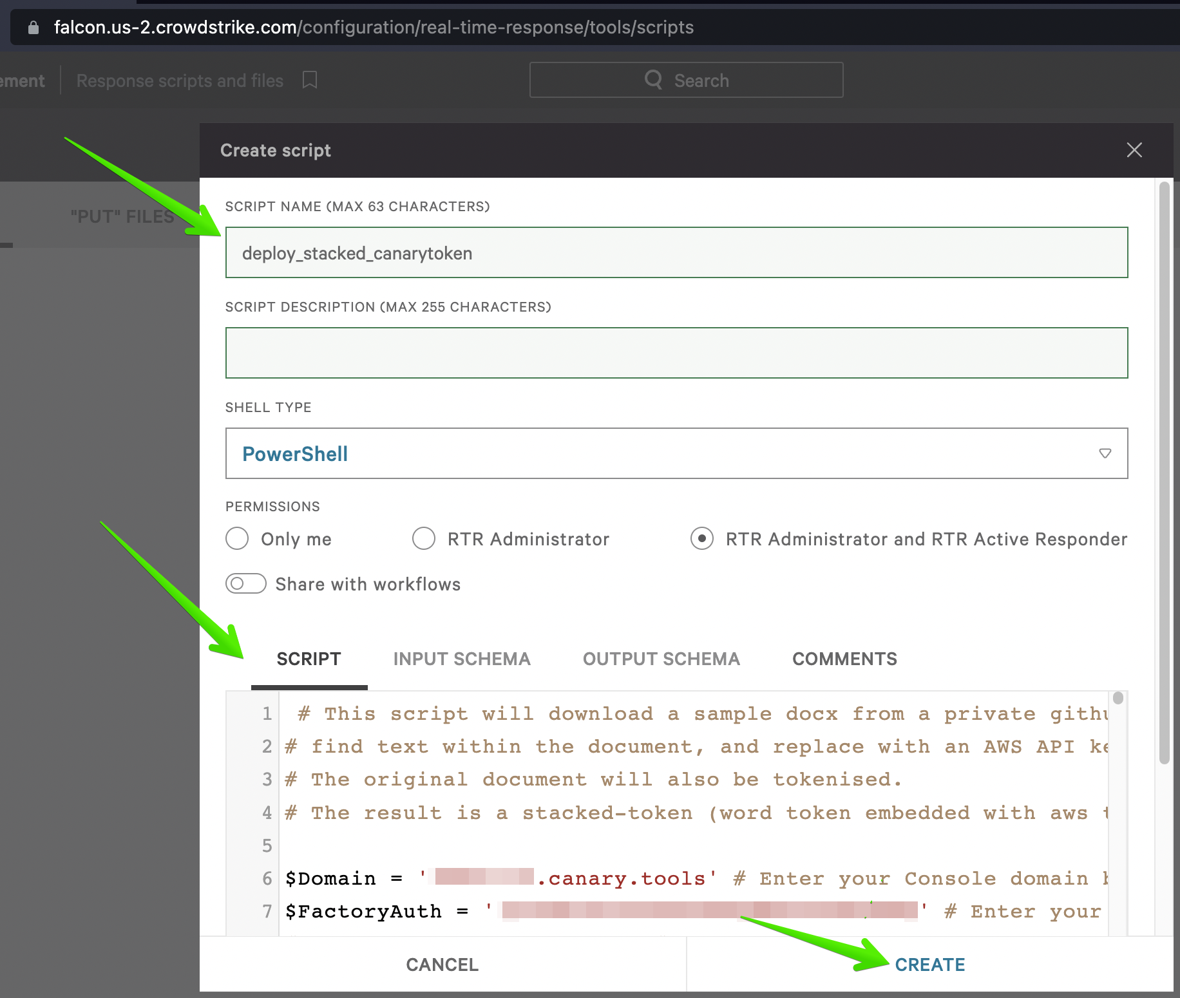Switch to the Input Schema tab
This screenshot has height=998, width=1180.
click(461, 659)
